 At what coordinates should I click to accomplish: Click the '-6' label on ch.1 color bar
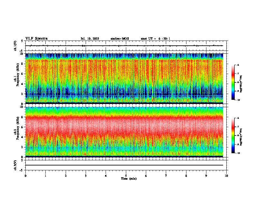238,65
